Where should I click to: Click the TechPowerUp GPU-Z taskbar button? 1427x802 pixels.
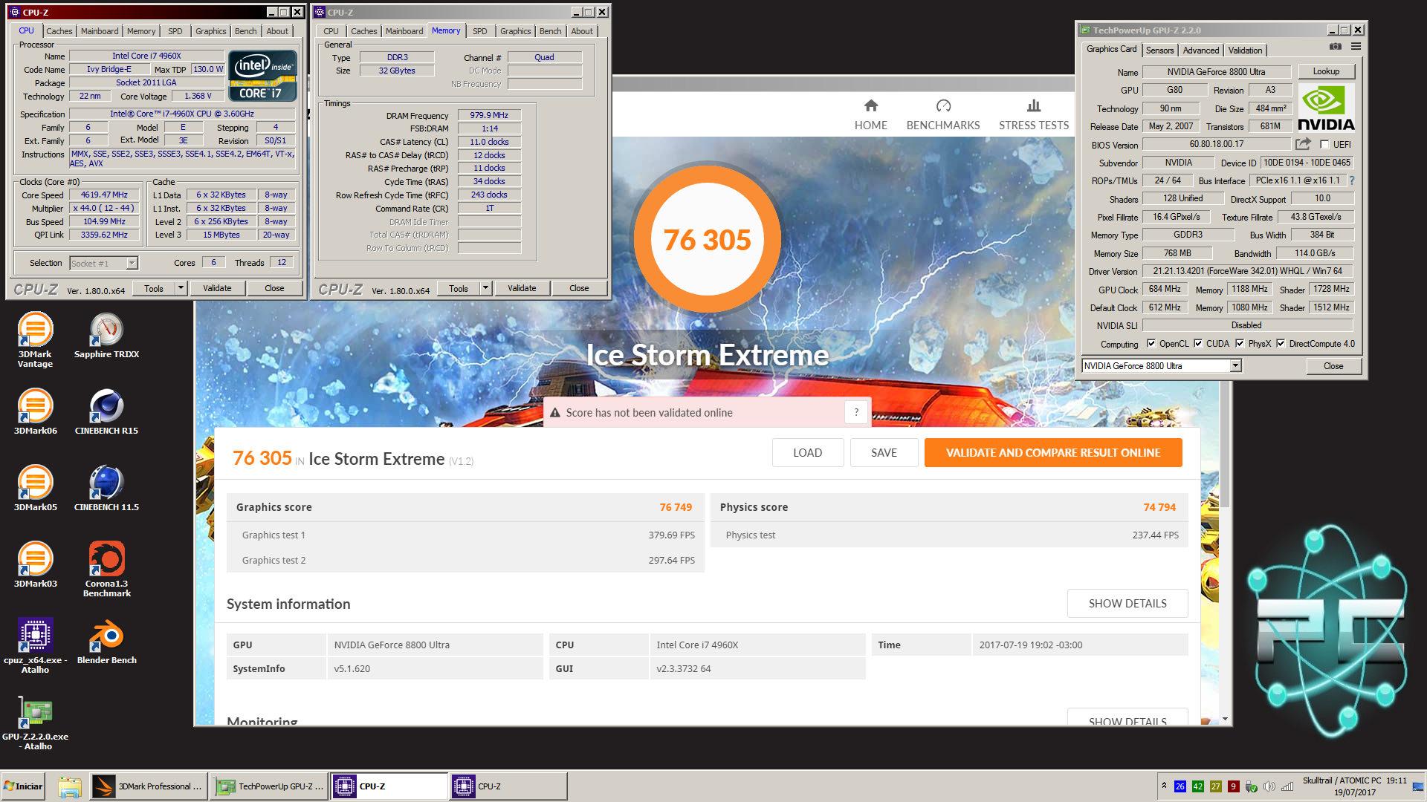pyautogui.click(x=269, y=786)
